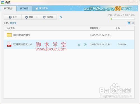
Task: Click the up-arrow icon on 上传
Action: [x=10, y=17]
